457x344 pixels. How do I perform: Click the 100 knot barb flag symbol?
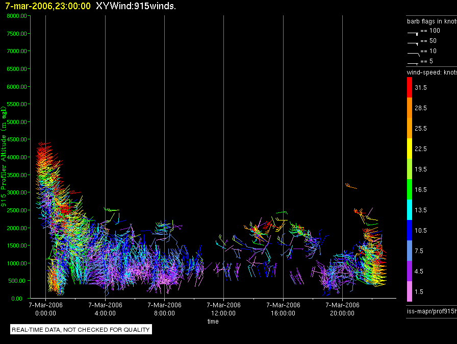[413, 34]
